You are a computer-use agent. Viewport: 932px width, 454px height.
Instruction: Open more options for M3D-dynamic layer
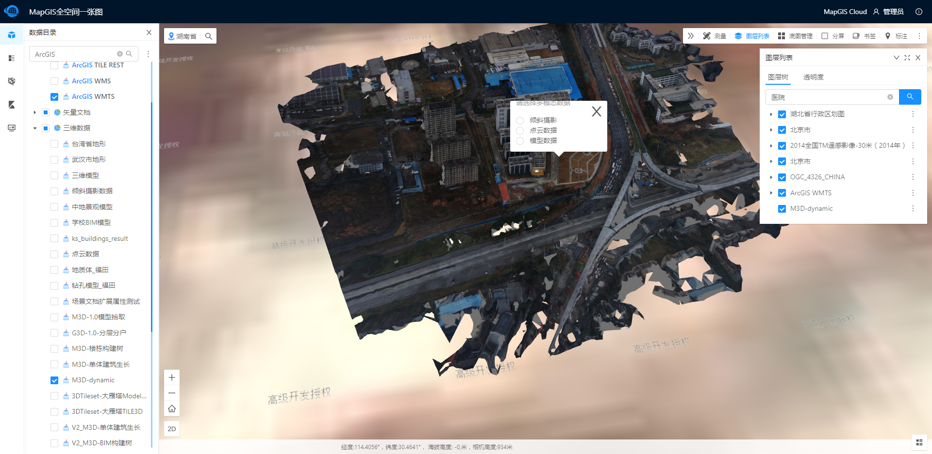click(913, 209)
